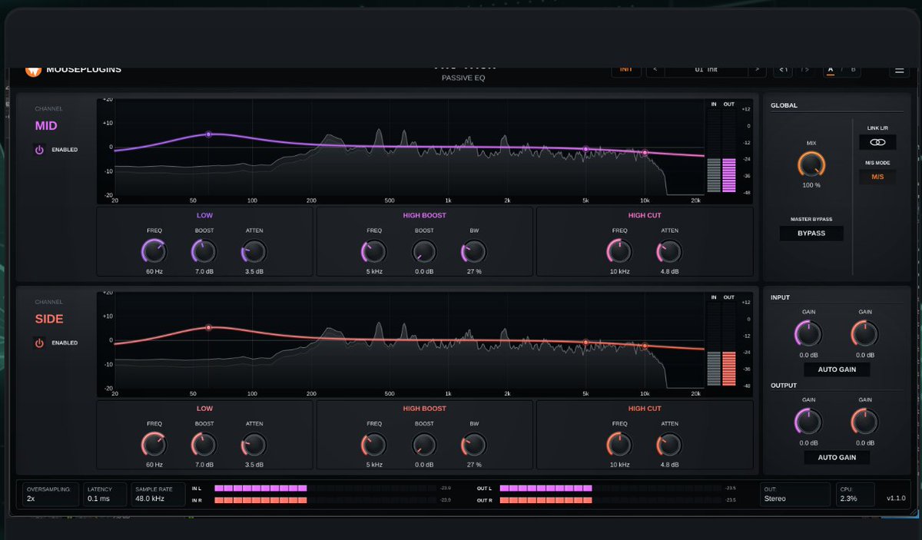Viewport: 922px width, 540px height.
Task: Click the MID channel title label
Action: tap(46, 126)
